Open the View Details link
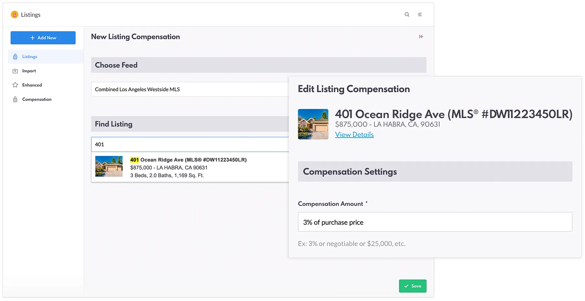This screenshot has width=585, height=301. [354, 135]
